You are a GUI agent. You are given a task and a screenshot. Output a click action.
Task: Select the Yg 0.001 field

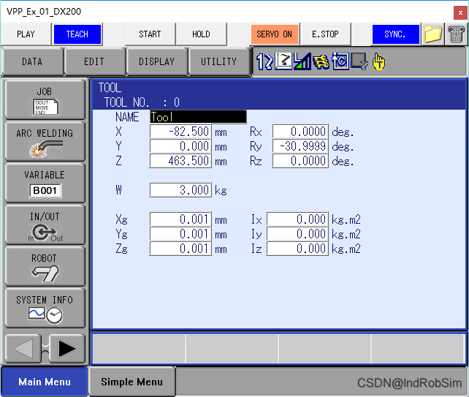pyautogui.click(x=180, y=234)
